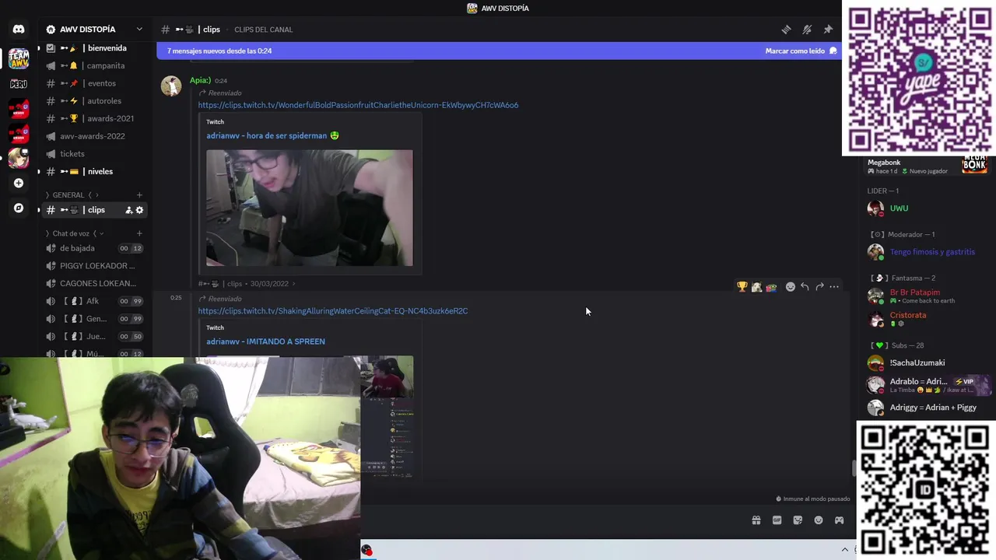Join PIGGY LOEKADOR voice channel
The width and height of the screenshot is (996, 560).
(x=93, y=266)
